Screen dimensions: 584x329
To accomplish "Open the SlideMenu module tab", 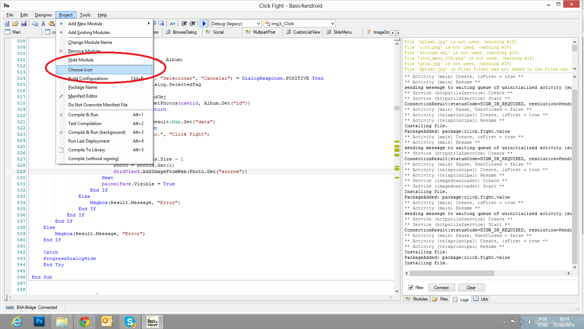I will point(339,32).
